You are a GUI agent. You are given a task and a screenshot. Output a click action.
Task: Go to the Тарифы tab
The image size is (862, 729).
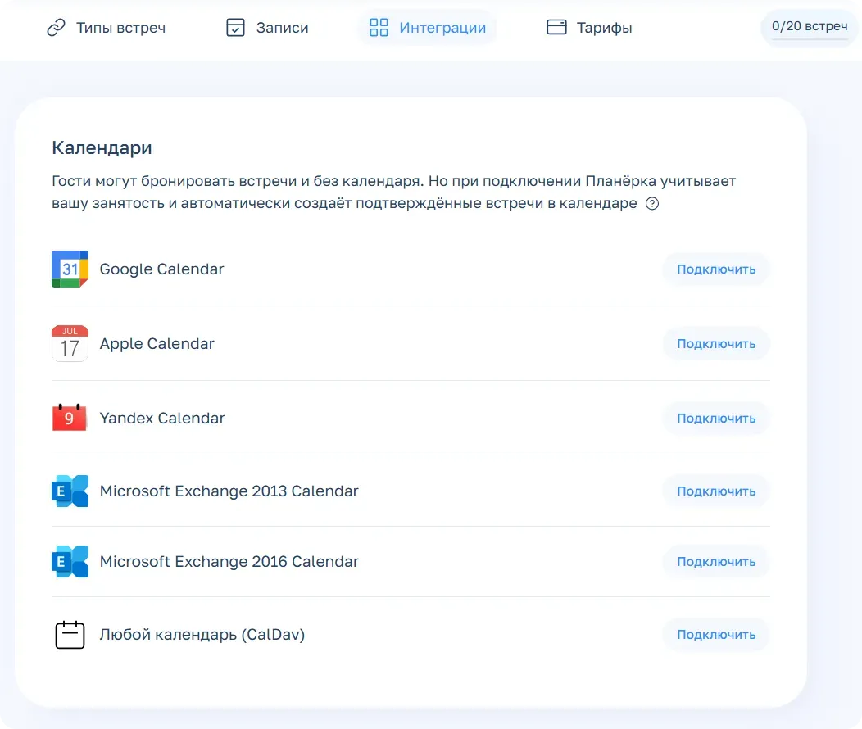(x=604, y=28)
